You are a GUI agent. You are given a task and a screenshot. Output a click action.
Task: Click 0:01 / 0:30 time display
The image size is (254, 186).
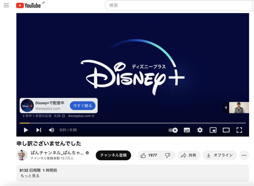tap(68, 130)
